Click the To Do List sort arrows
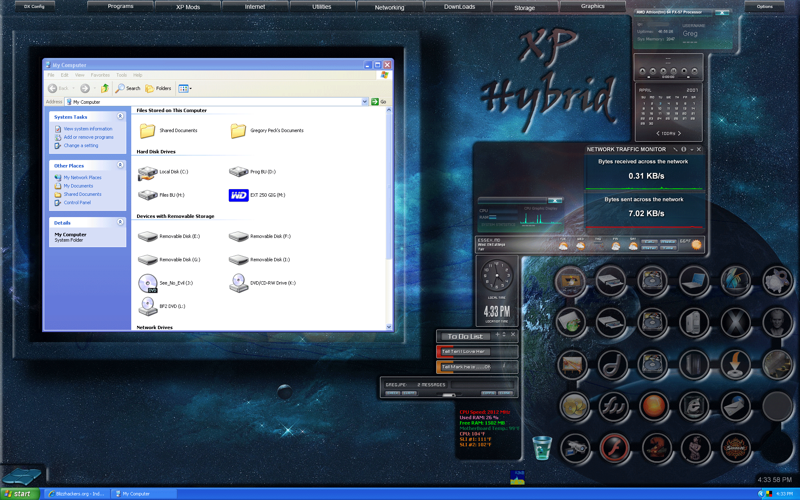 pyautogui.click(x=504, y=335)
